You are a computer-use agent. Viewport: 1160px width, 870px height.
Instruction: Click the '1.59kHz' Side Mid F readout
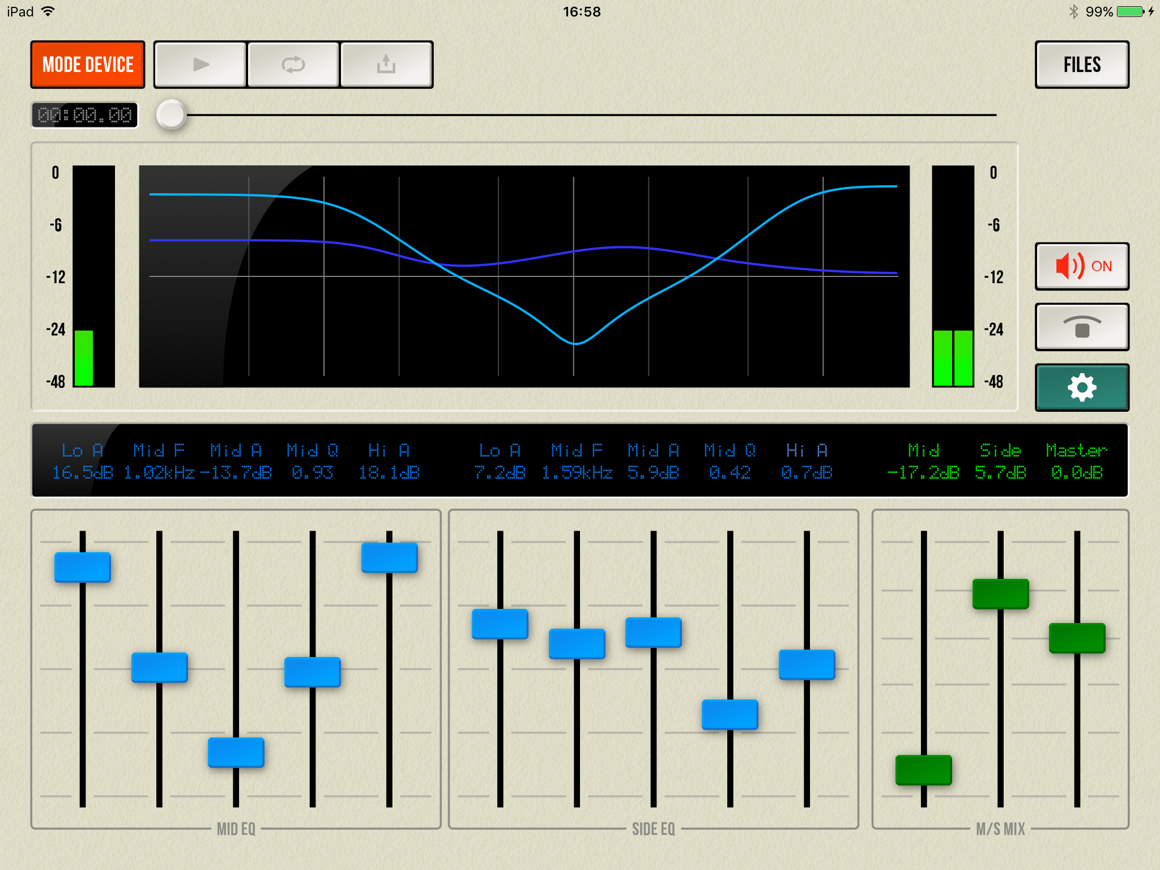[577, 472]
